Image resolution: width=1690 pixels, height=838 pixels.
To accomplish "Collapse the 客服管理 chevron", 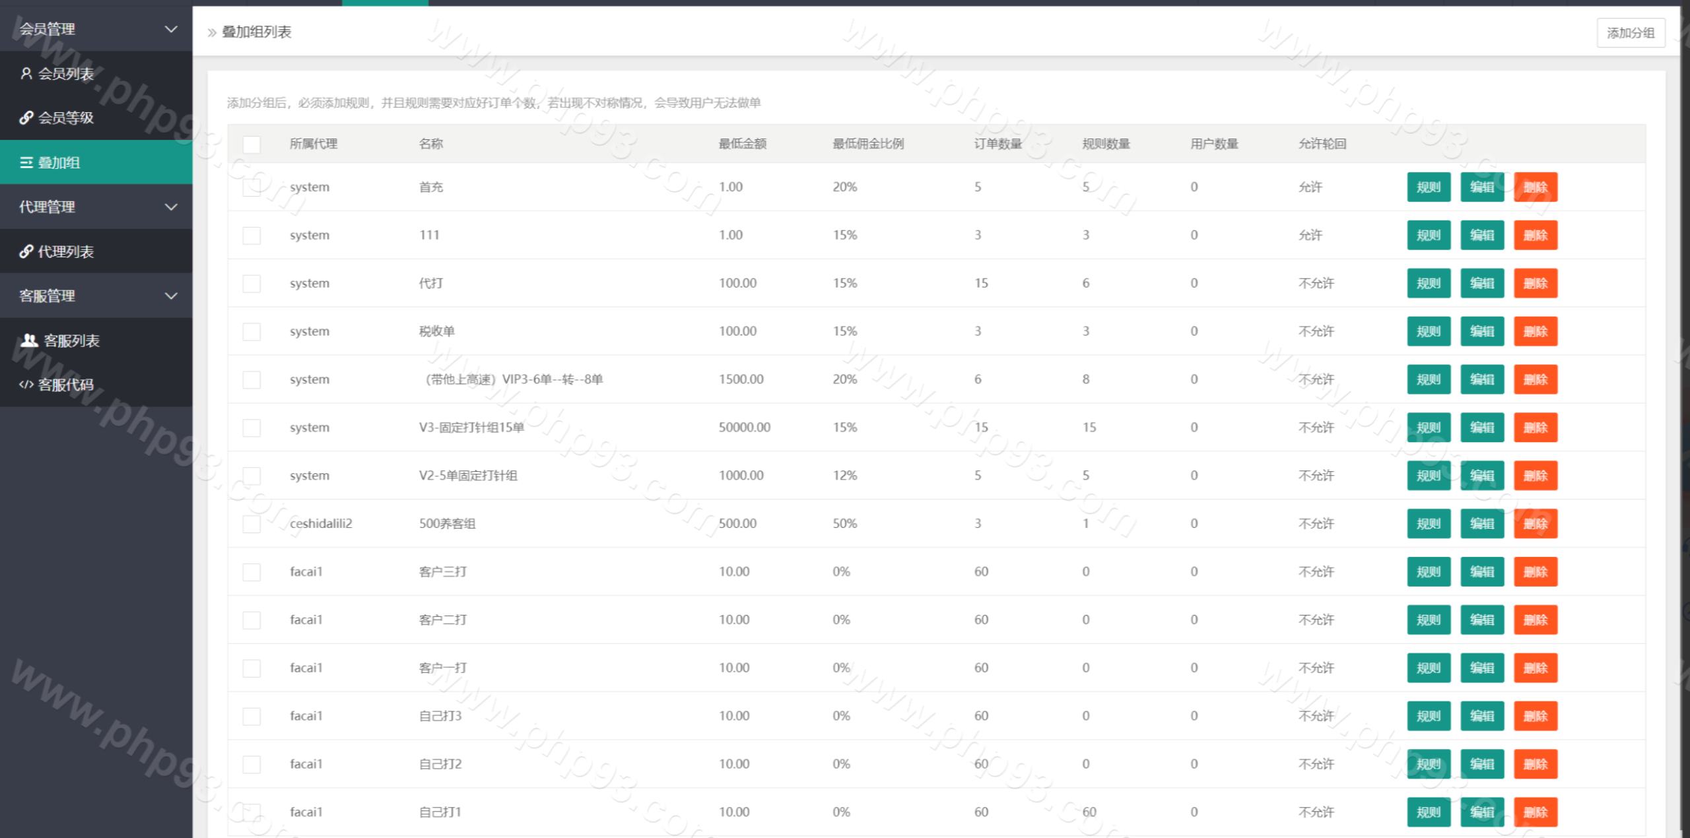I will (x=171, y=296).
